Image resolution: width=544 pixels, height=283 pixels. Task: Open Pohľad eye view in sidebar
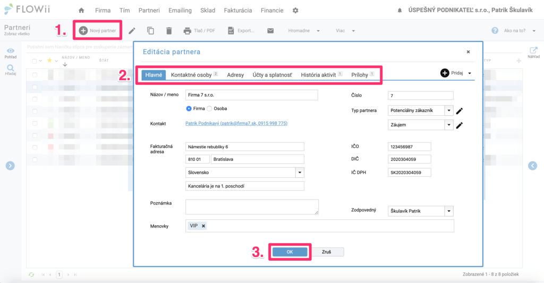pyautogui.click(x=11, y=53)
